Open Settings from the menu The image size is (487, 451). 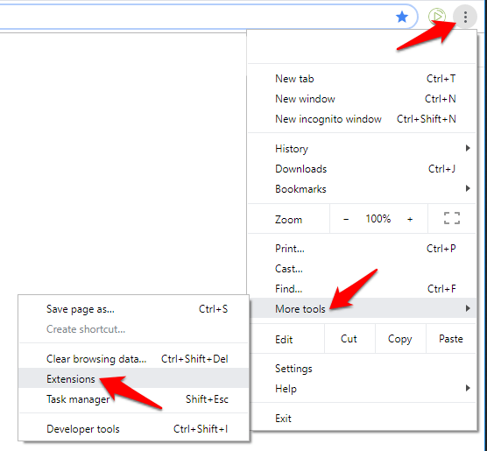(362, 369)
